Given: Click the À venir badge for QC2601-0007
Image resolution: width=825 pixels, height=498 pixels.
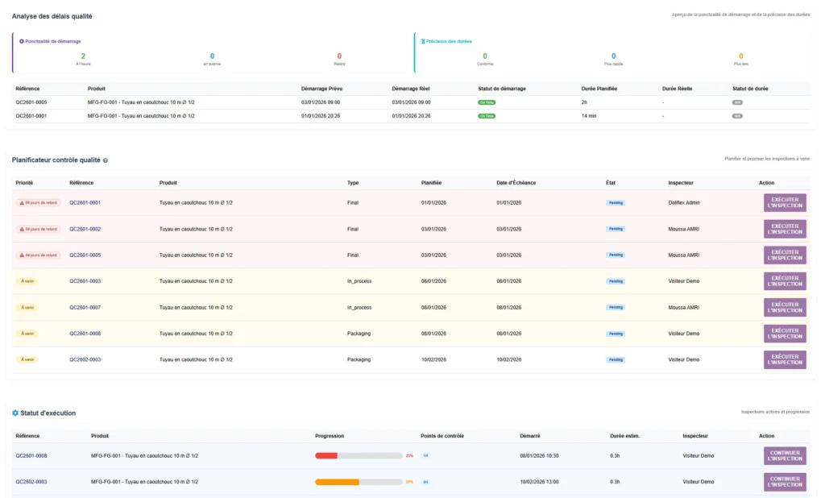Looking at the screenshot, I should pyautogui.click(x=27, y=307).
